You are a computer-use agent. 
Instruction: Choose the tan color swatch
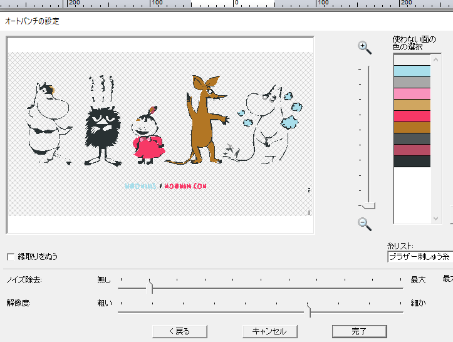click(x=412, y=105)
